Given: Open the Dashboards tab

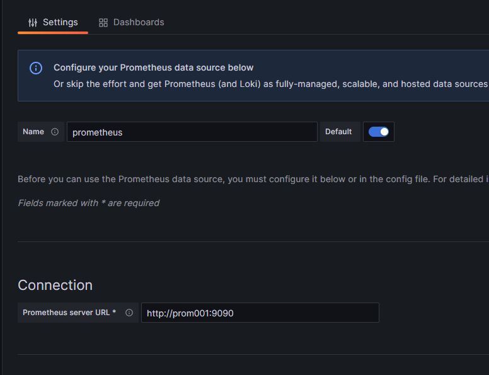Looking at the screenshot, I should pyautogui.click(x=131, y=23).
